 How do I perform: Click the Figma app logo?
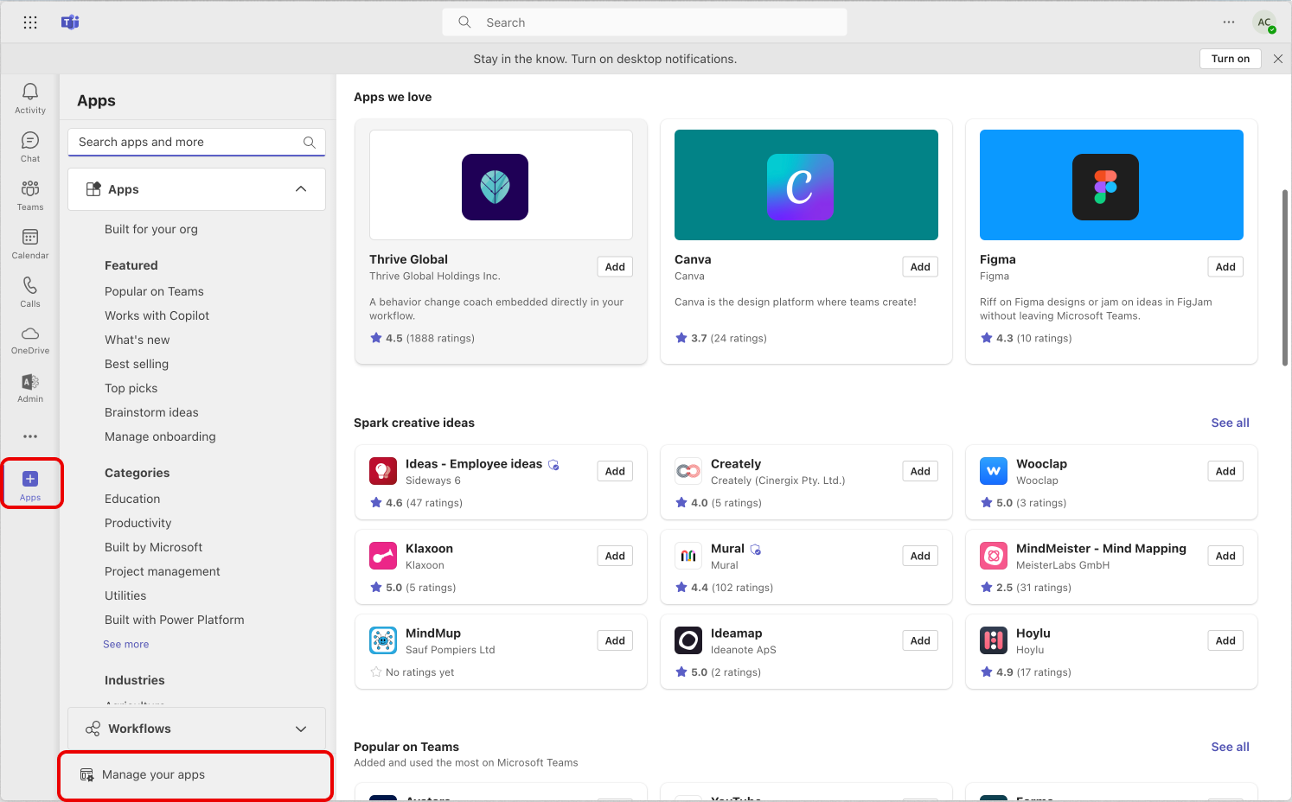click(1105, 187)
